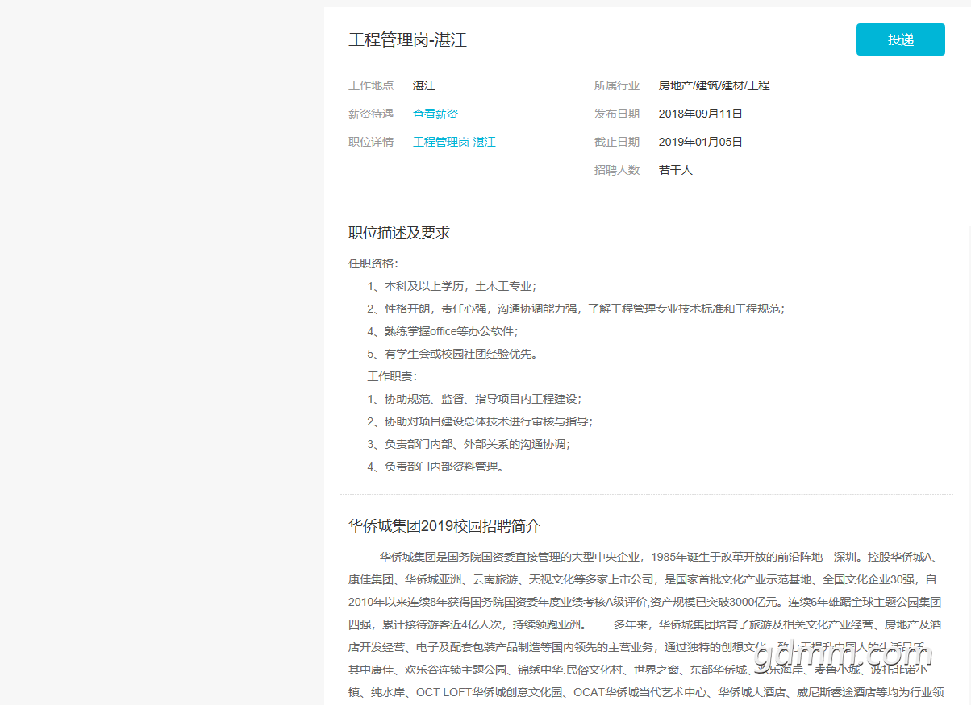971x705 pixels.
Task: Click the headcount value 若干人
Action: click(676, 171)
